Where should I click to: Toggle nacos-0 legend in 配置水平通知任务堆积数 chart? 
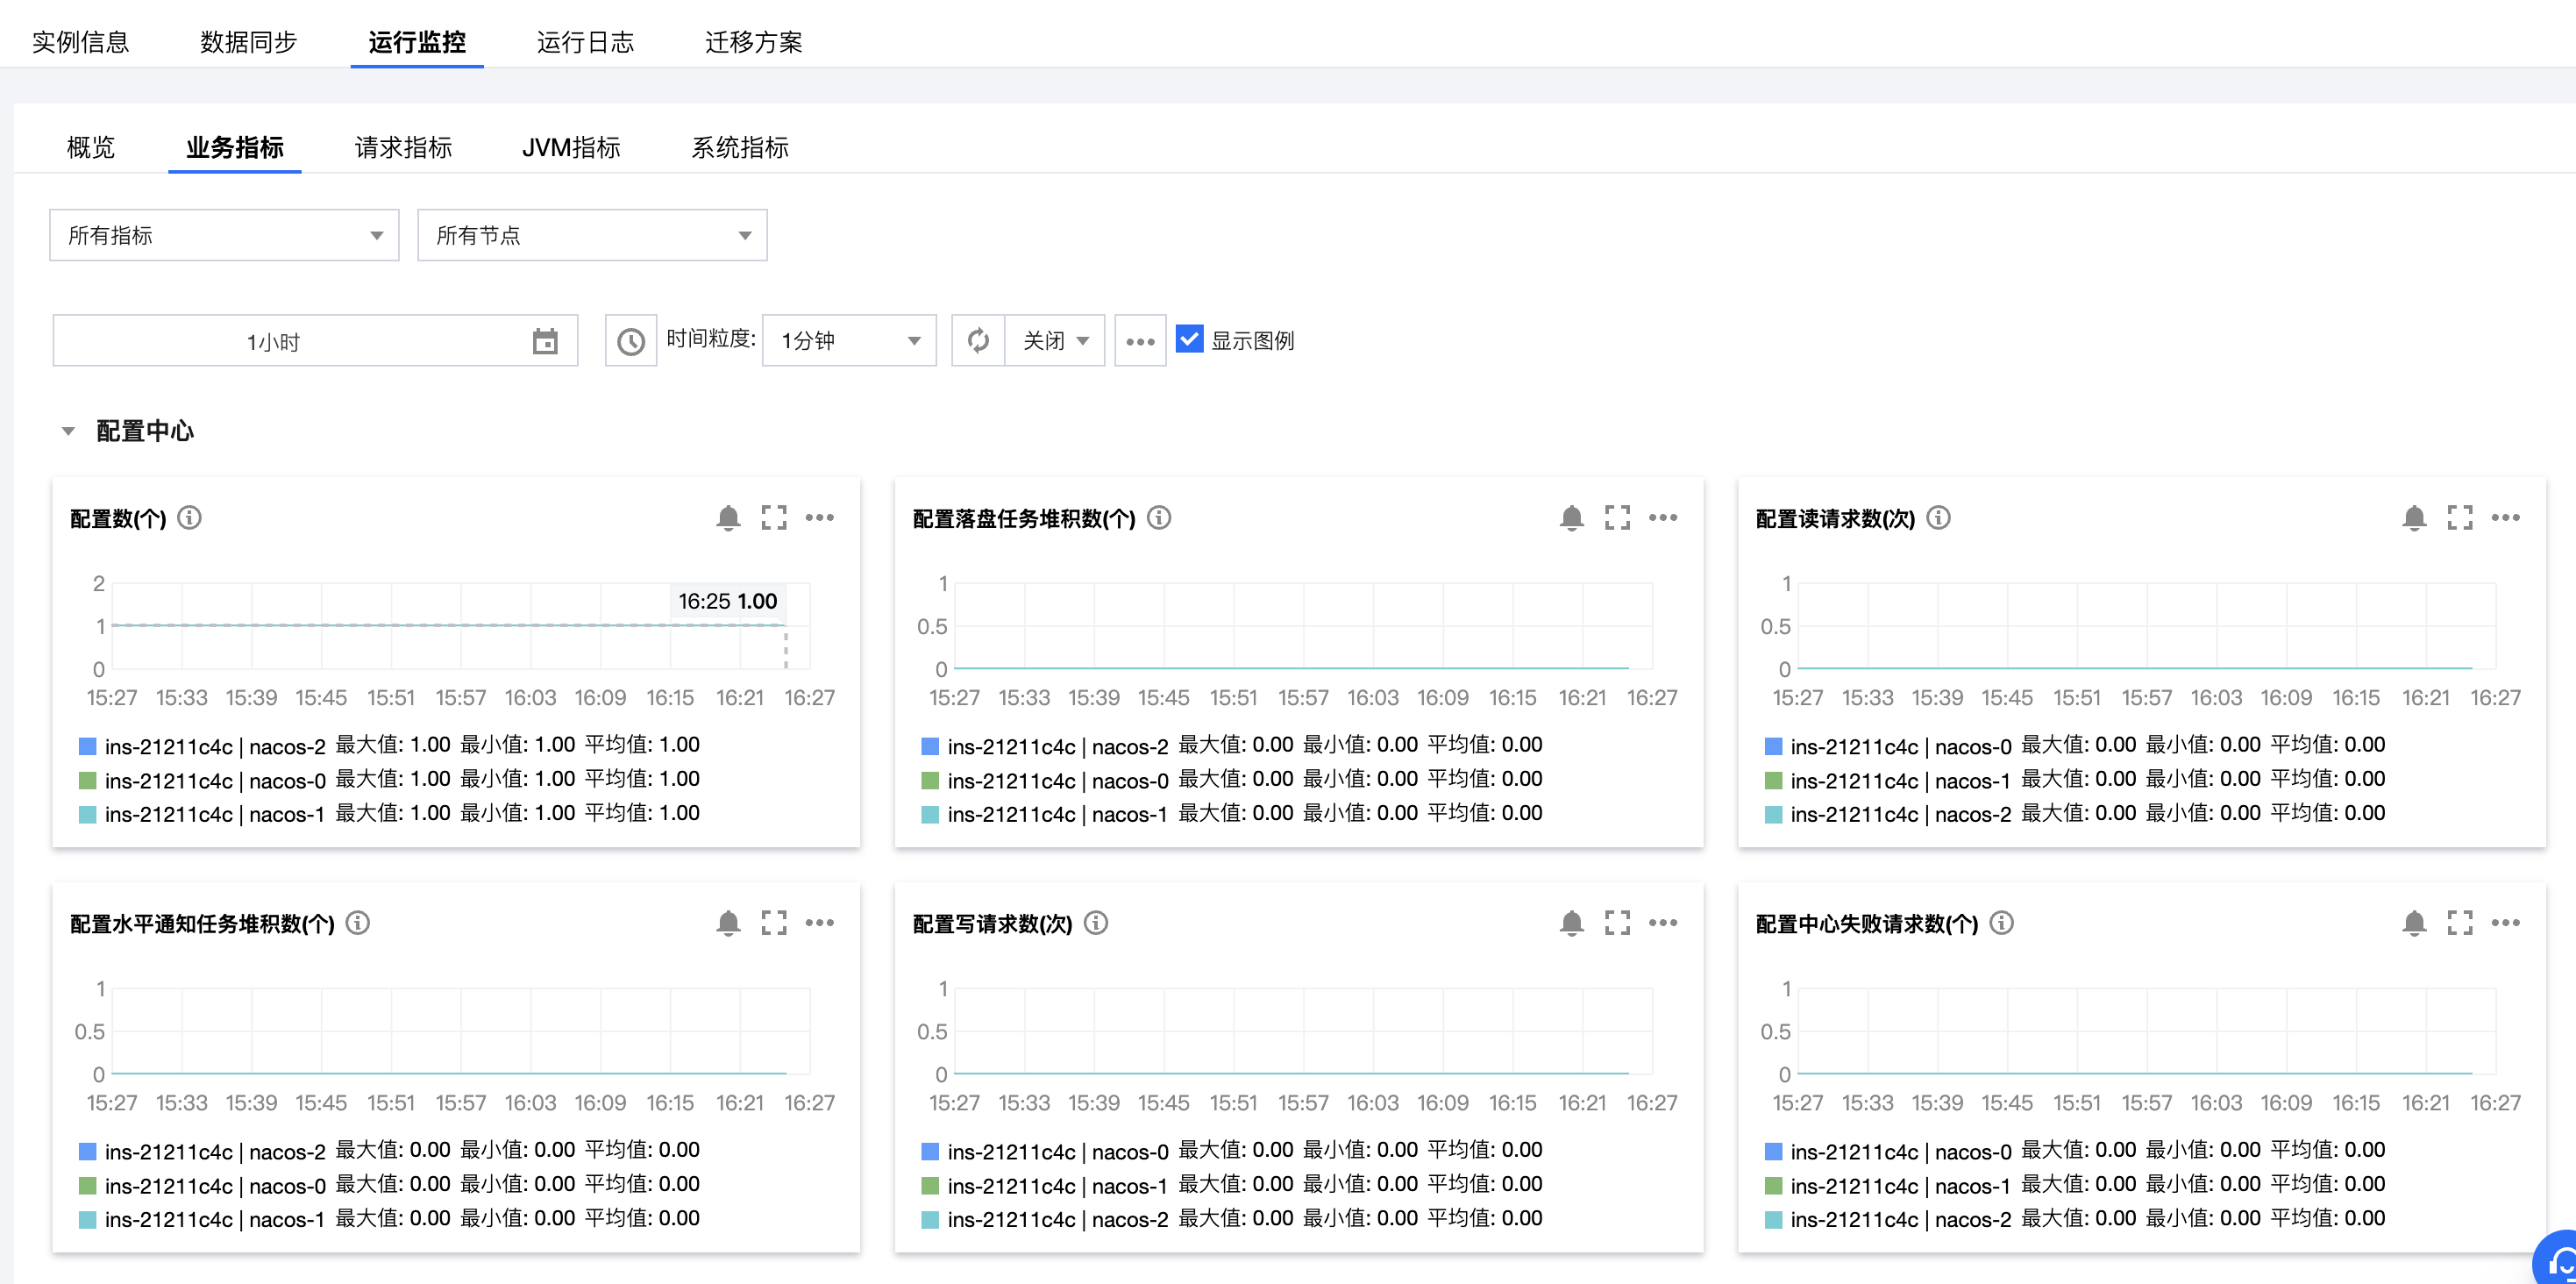(x=202, y=1185)
